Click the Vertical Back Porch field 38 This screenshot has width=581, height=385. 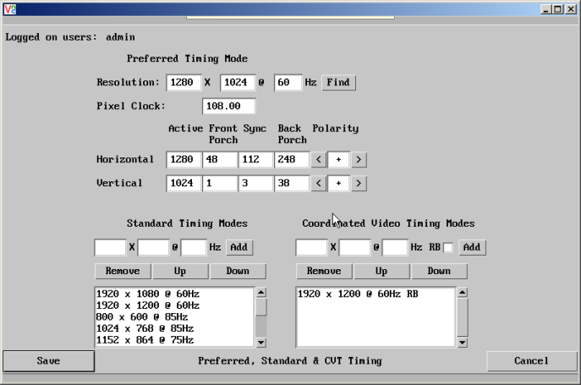click(x=292, y=184)
